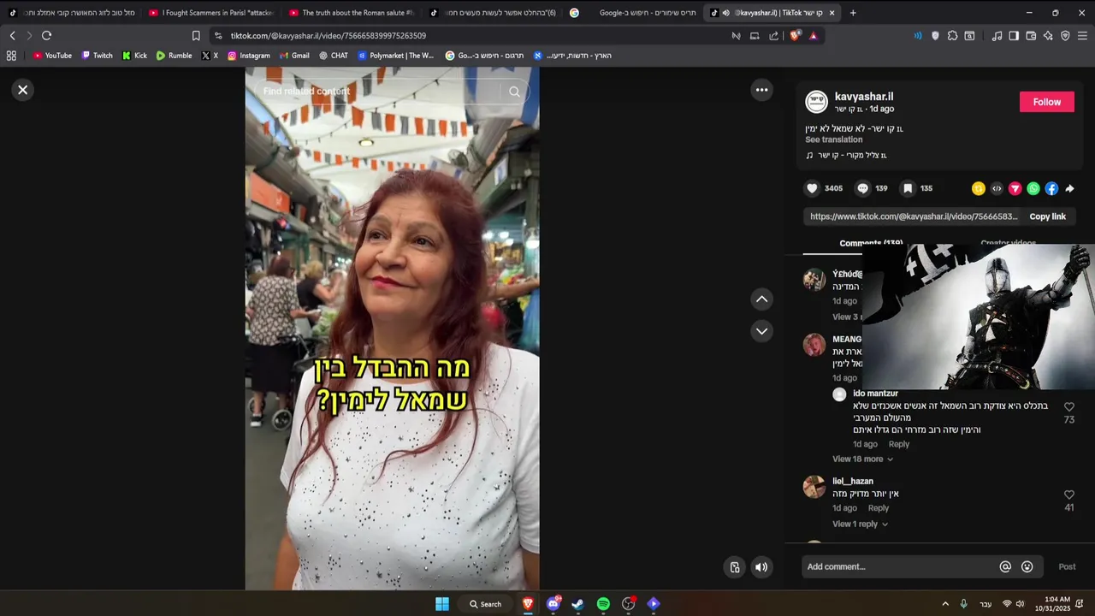Image resolution: width=1095 pixels, height=616 pixels.
Task: Open the emoji picker in comment box
Action: click(1027, 566)
